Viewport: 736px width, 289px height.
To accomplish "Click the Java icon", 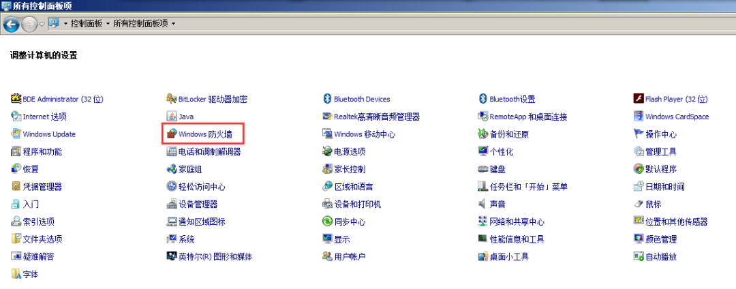I will point(172,117).
